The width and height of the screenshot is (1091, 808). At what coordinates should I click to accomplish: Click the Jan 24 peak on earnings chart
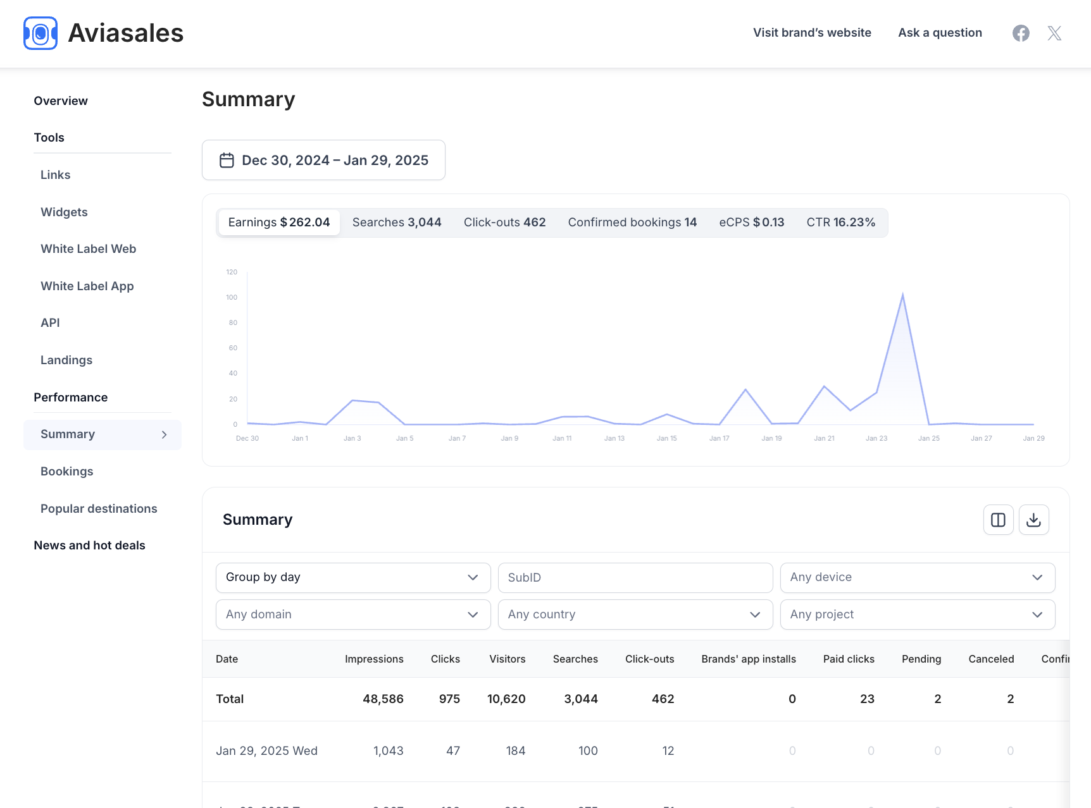[902, 295]
